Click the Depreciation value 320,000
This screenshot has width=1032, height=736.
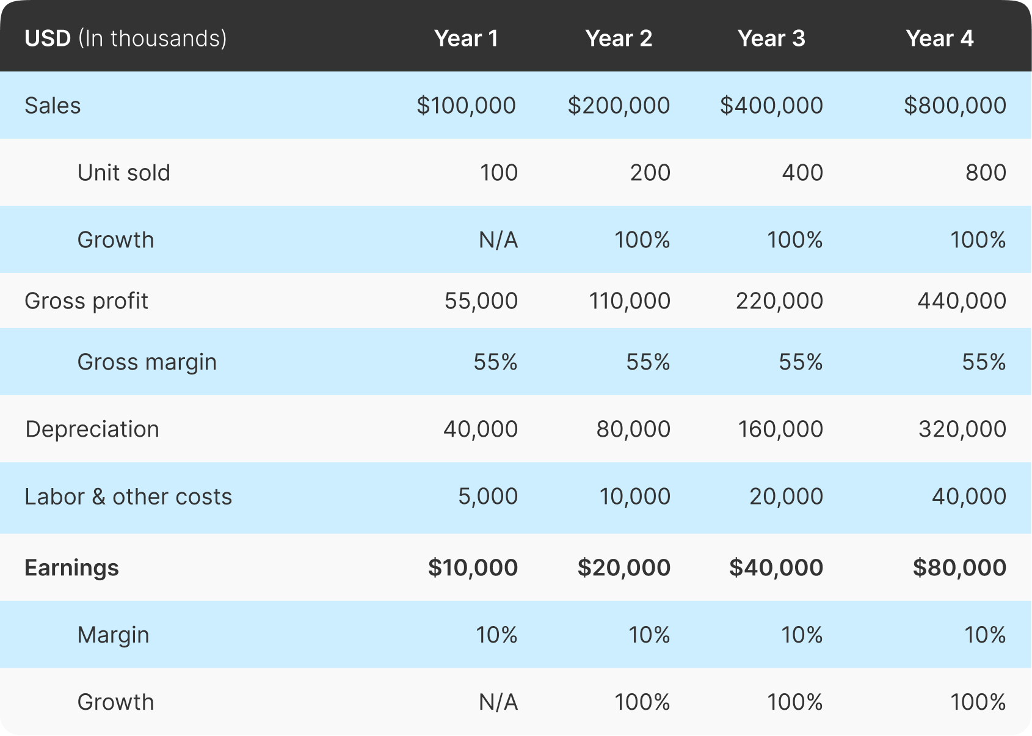pos(962,429)
